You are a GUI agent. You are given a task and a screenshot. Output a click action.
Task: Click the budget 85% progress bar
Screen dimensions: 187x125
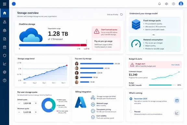click(x=163, y=85)
